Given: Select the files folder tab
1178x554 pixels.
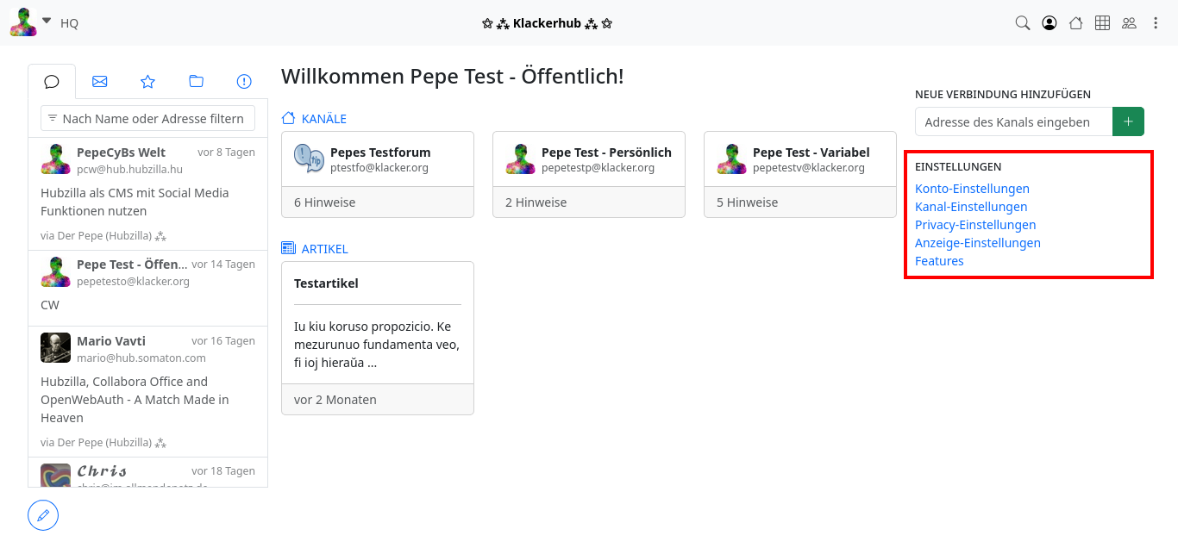Looking at the screenshot, I should (x=196, y=82).
